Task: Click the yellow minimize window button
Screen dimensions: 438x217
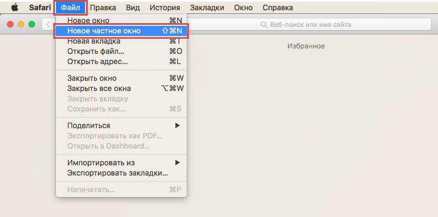Action: click(x=22, y=24)
